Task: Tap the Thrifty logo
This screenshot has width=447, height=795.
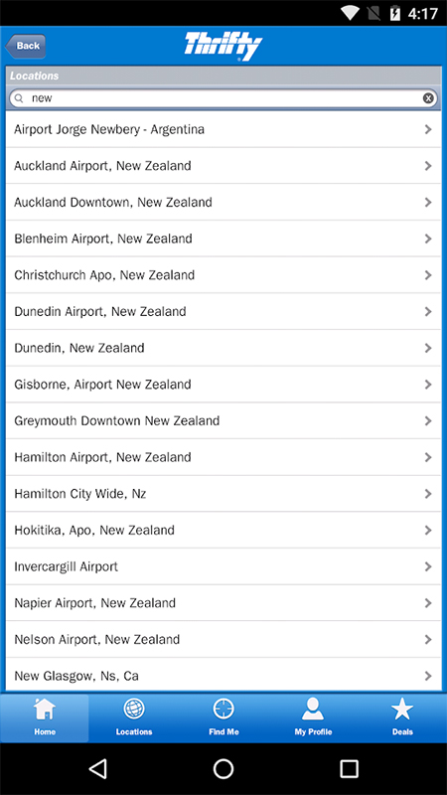Action: [223, 46]
